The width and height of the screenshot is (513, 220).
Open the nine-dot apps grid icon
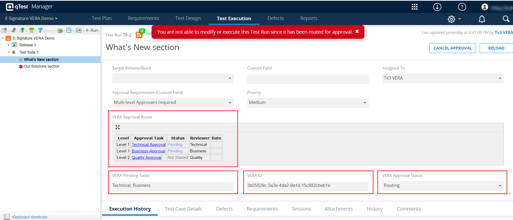(414, 7)
